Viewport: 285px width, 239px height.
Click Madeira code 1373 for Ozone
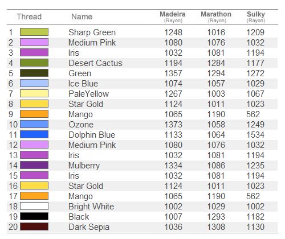173,125
